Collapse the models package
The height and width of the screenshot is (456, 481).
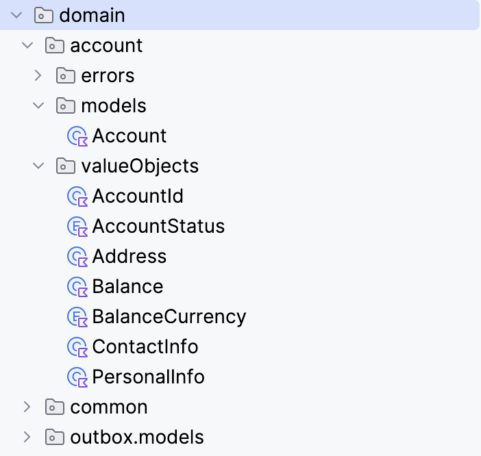38,105
